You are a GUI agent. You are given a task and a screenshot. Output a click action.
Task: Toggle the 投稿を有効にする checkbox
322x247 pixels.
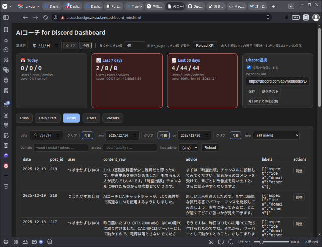click(x=249, y=67)
